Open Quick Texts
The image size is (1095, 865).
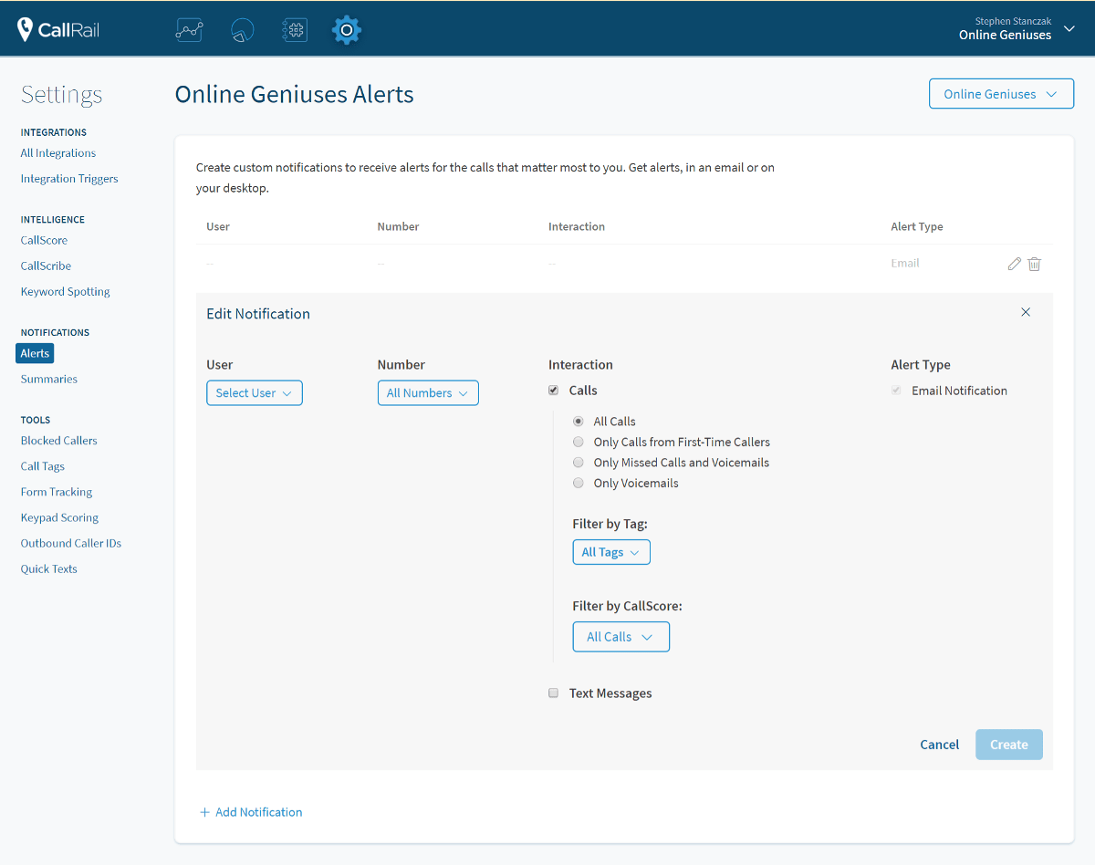pyautogui.click(x=49, y=568)
